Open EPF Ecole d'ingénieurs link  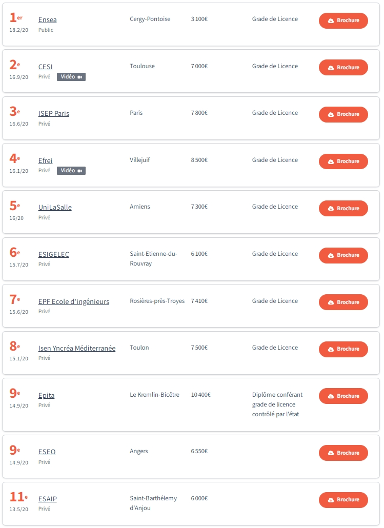(x=74, y=302)
